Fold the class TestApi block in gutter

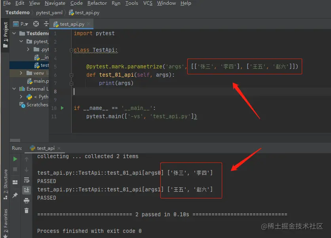pyautogui.click(x=71, y=50)
